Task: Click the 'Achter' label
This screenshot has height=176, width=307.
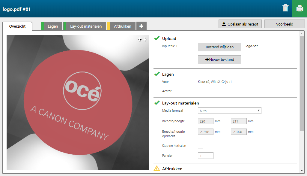Action: tap(167, 91)
